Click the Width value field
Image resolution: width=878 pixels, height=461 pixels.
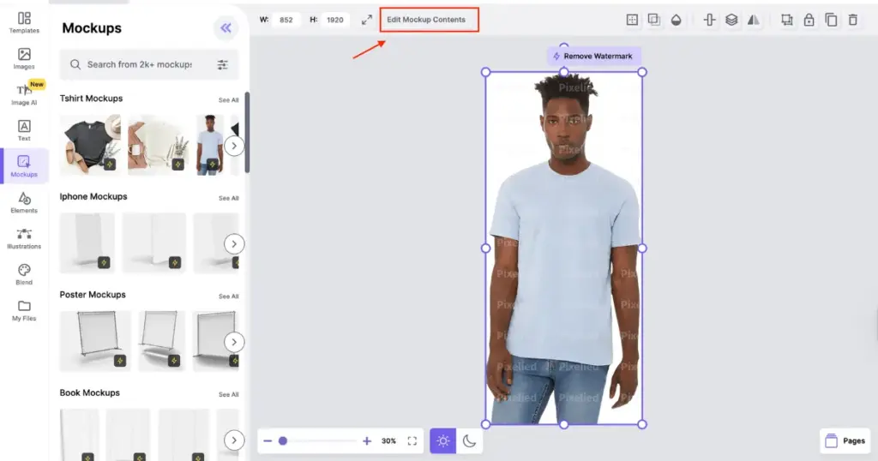pos(286,20)
